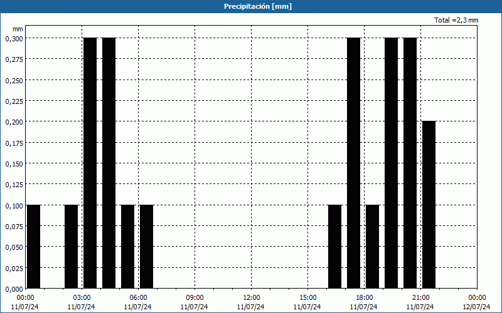502x313 pixels.
Task: Select the 0,300 bar just before 21:00
Action: pos(410,163)
